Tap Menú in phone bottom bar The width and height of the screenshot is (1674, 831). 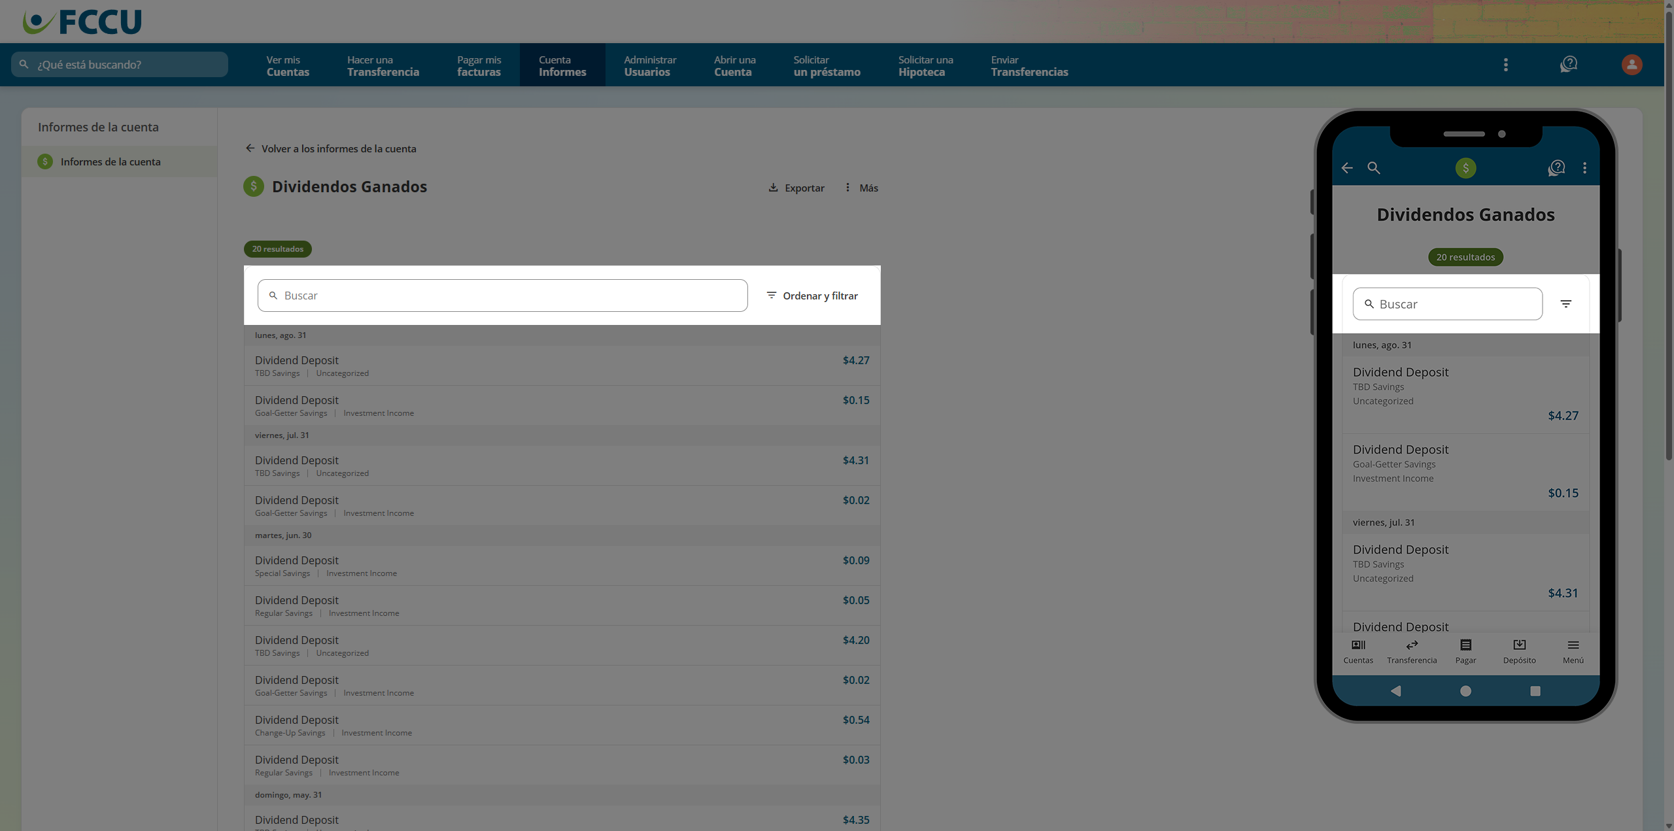[x=1573, y=652]
